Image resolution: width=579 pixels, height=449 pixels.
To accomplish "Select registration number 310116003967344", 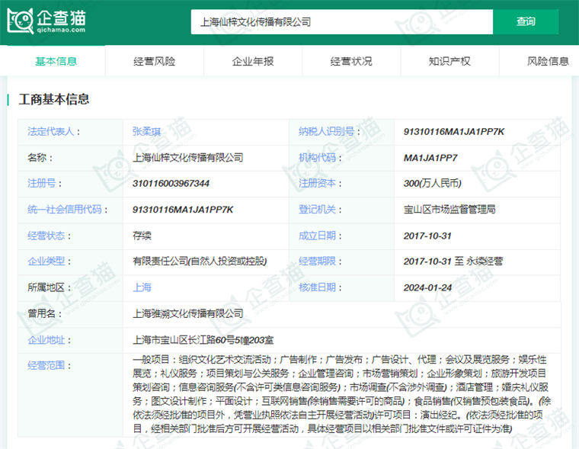I will click(x=171, y=183).
